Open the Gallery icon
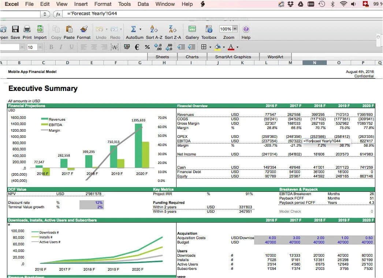Viewport: 383px width, 278px height. pos(192,29)
